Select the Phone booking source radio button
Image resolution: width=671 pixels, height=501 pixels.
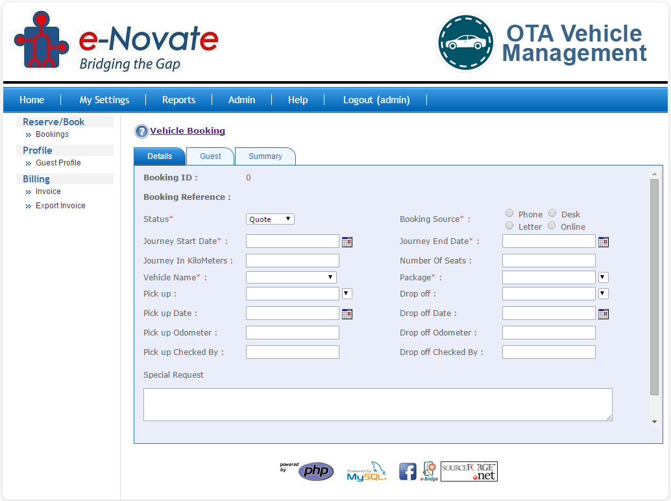click(509, 213)
